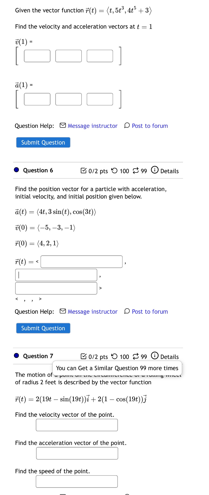Viewport: 209px width, 495px height.
Task: Click the blue status dot next to Question 7
Action: (x=16, y=356)
